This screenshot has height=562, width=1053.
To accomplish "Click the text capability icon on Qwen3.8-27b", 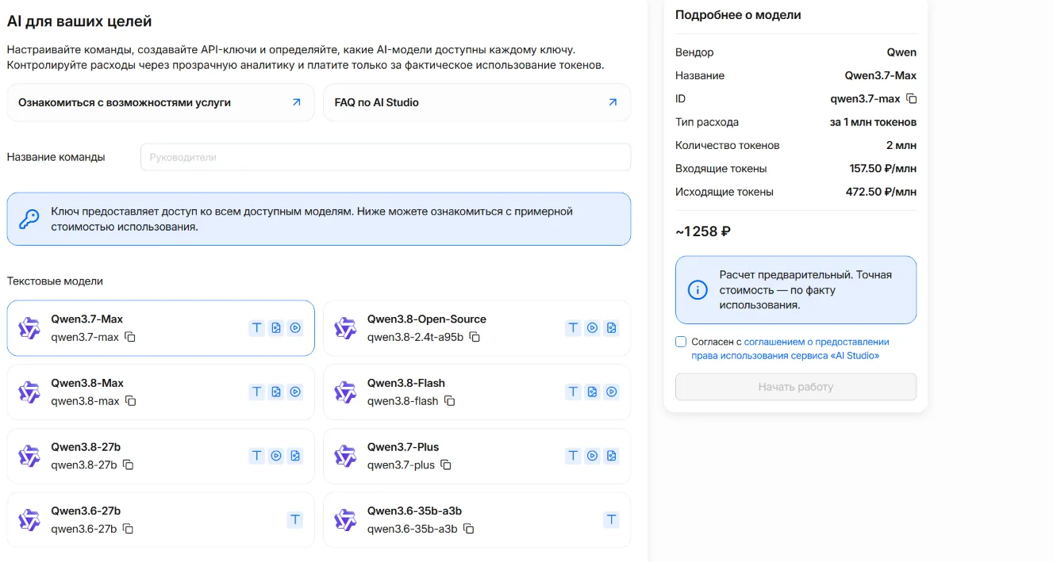I will coord(256,456).
